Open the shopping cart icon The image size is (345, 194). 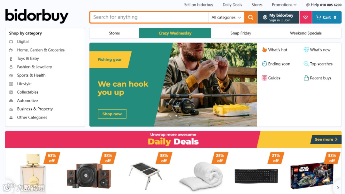click(318, 17)
